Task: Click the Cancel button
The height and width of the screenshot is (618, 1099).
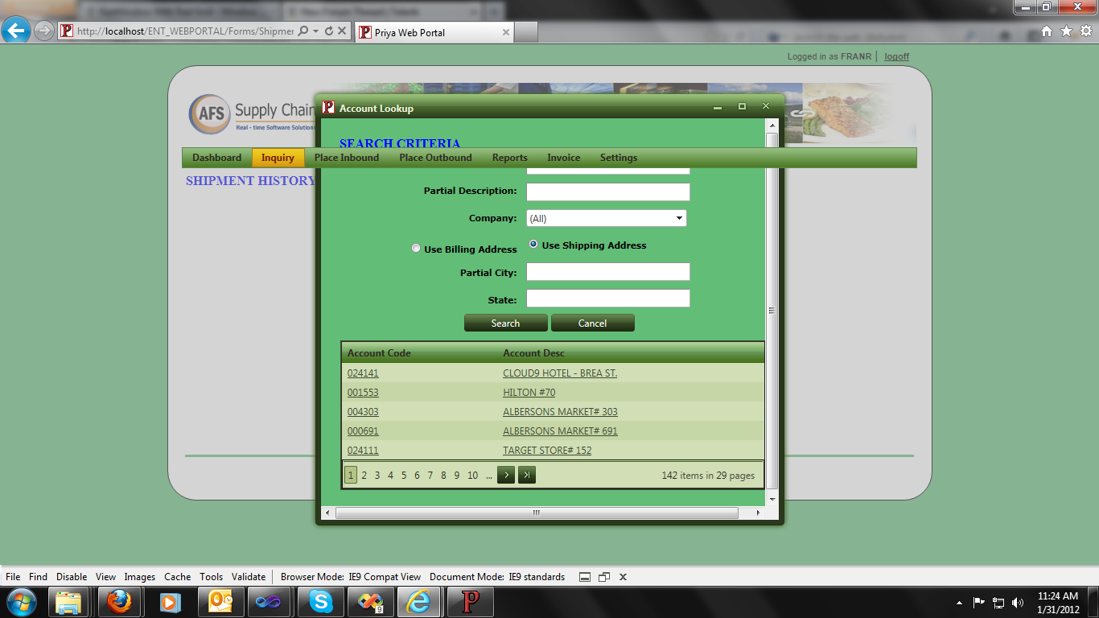Action: (592, 323)
